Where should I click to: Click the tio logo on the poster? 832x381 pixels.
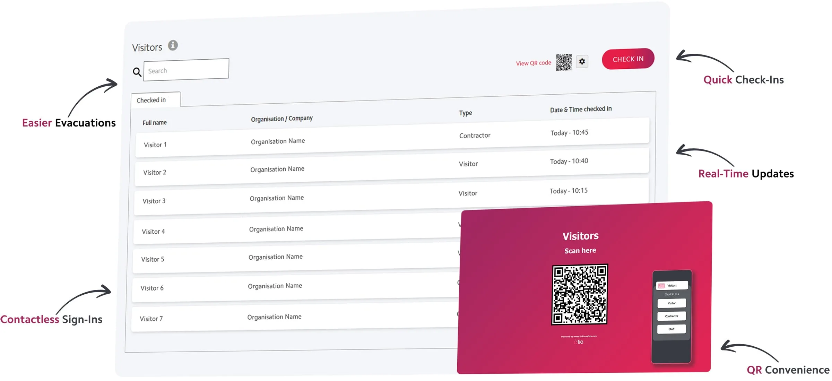point(579,342)
